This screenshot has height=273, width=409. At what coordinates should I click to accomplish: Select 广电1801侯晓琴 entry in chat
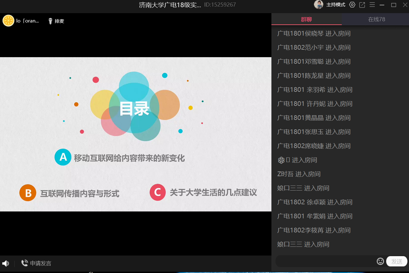pos(314,33)
